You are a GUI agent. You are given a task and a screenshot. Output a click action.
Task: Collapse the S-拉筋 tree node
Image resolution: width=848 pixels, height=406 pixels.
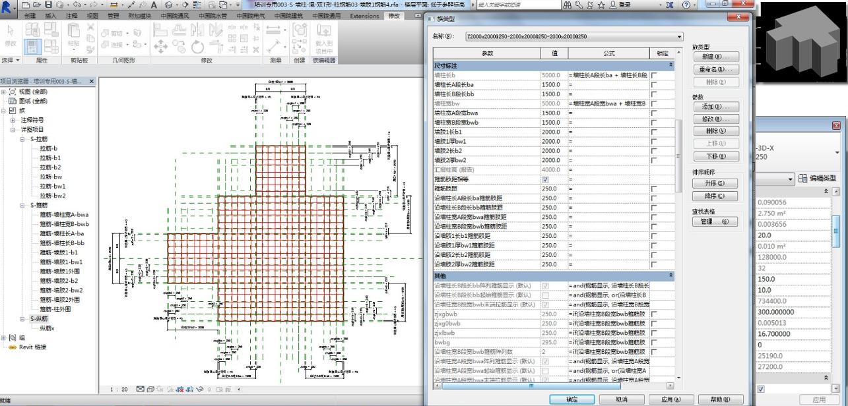[23, 139]
